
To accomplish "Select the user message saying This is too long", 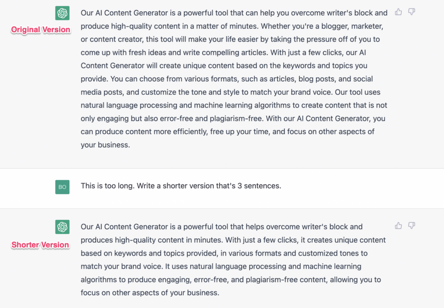I will point(181,186).
